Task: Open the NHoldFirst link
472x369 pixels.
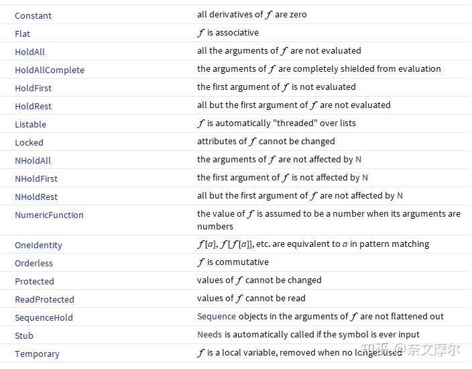Action: coord(36,178)
